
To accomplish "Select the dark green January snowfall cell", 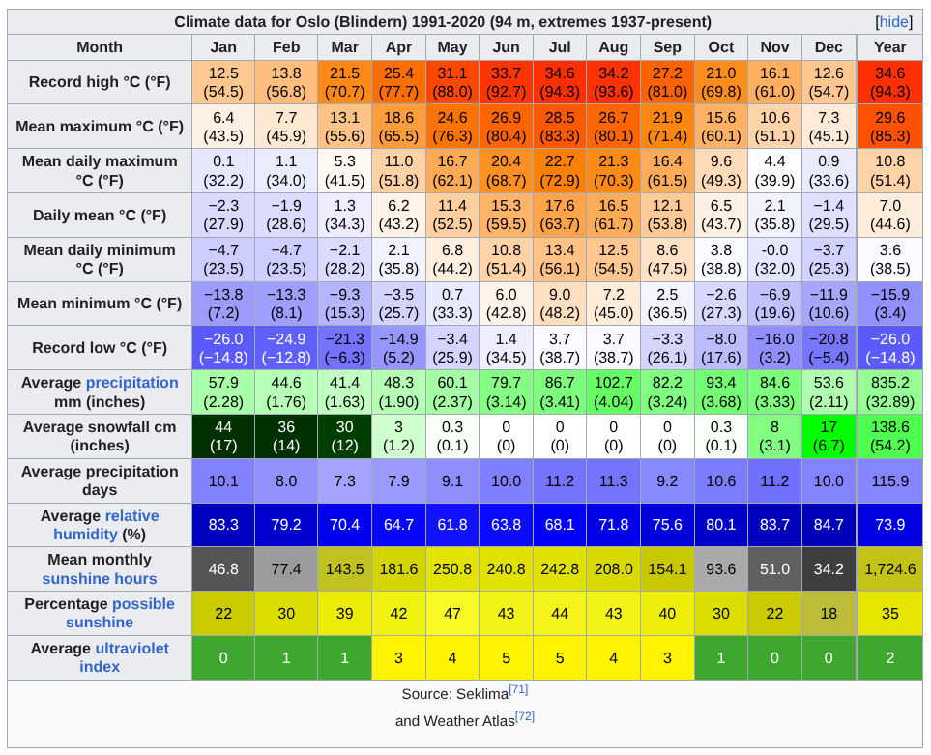I will coord(222,436).
